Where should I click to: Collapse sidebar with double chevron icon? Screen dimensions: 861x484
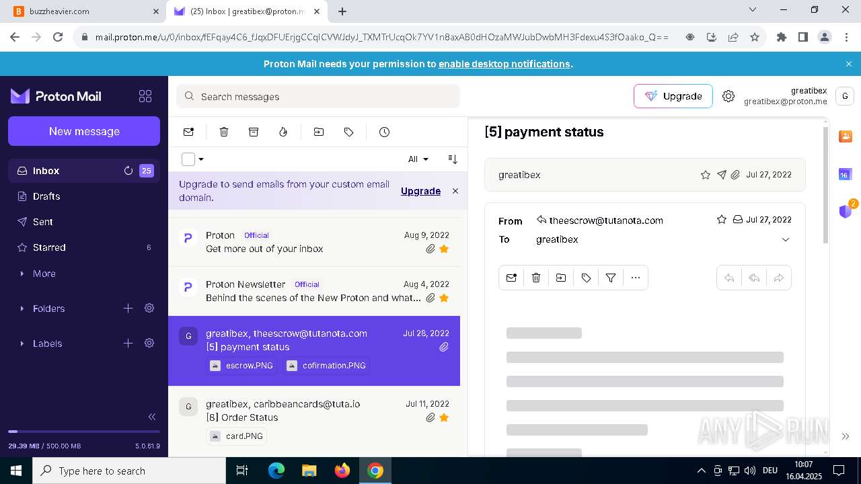point(152,417)
